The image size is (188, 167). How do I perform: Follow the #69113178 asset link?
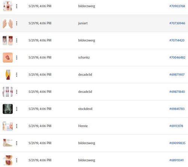(x=176, y=126)
